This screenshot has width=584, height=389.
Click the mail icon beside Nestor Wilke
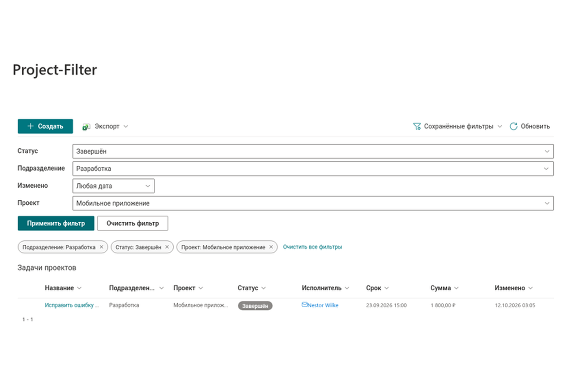tap(305, 305)
